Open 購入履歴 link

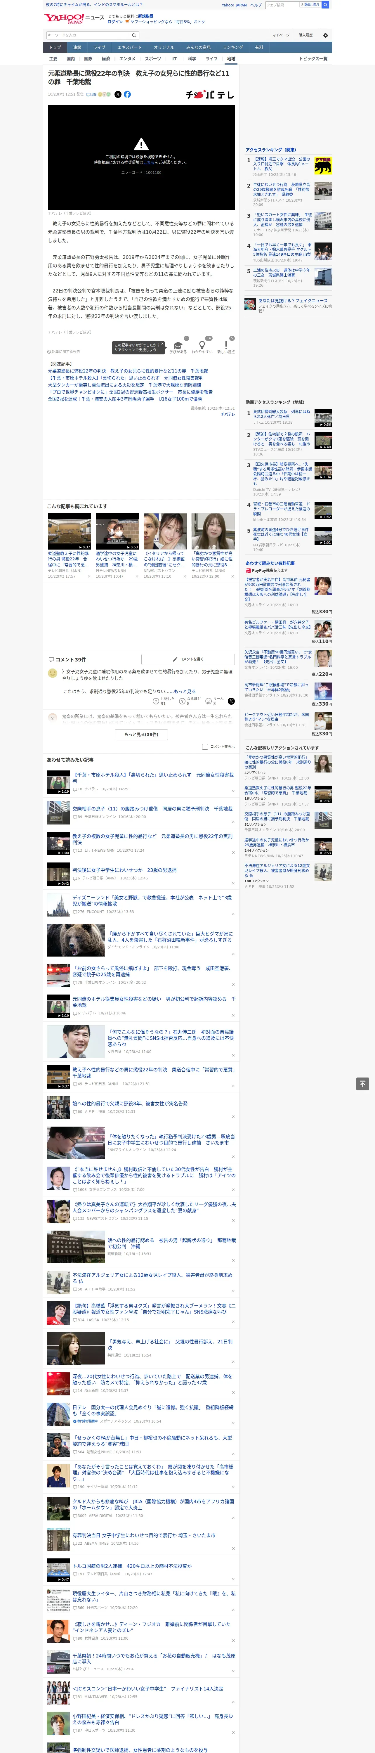pyautogui.click(x=305, y=35)
